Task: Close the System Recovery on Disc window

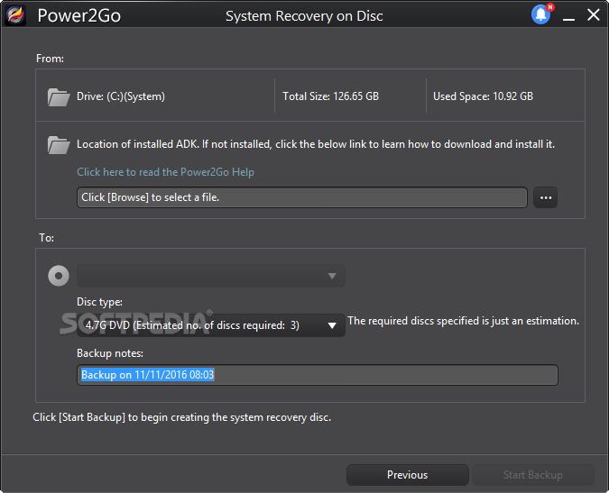Action: click(593, 15)
